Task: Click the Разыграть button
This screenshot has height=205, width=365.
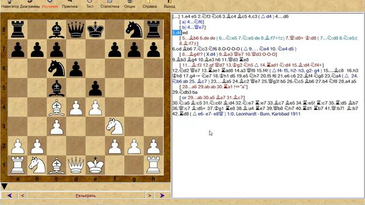Action: (86, 195)
